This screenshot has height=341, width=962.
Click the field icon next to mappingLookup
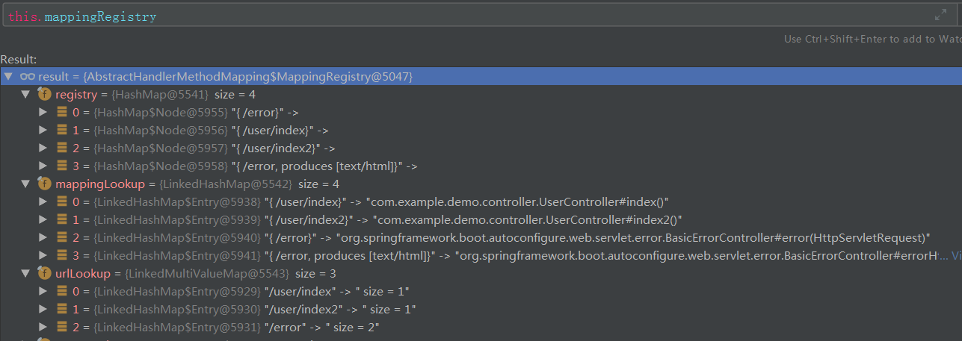(x=44, y=184)
